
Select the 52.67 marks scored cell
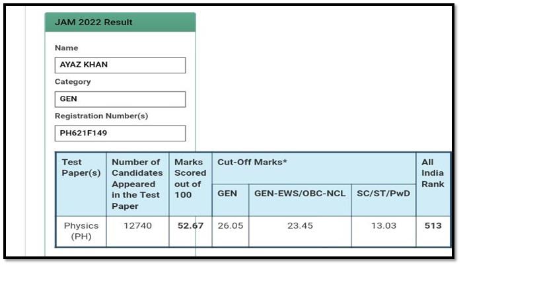[190, 231]
